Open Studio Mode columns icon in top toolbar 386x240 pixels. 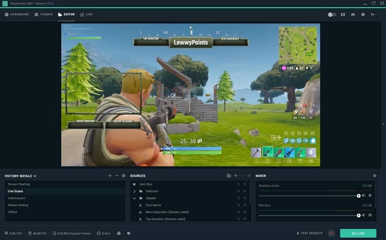tap(343, 14)
